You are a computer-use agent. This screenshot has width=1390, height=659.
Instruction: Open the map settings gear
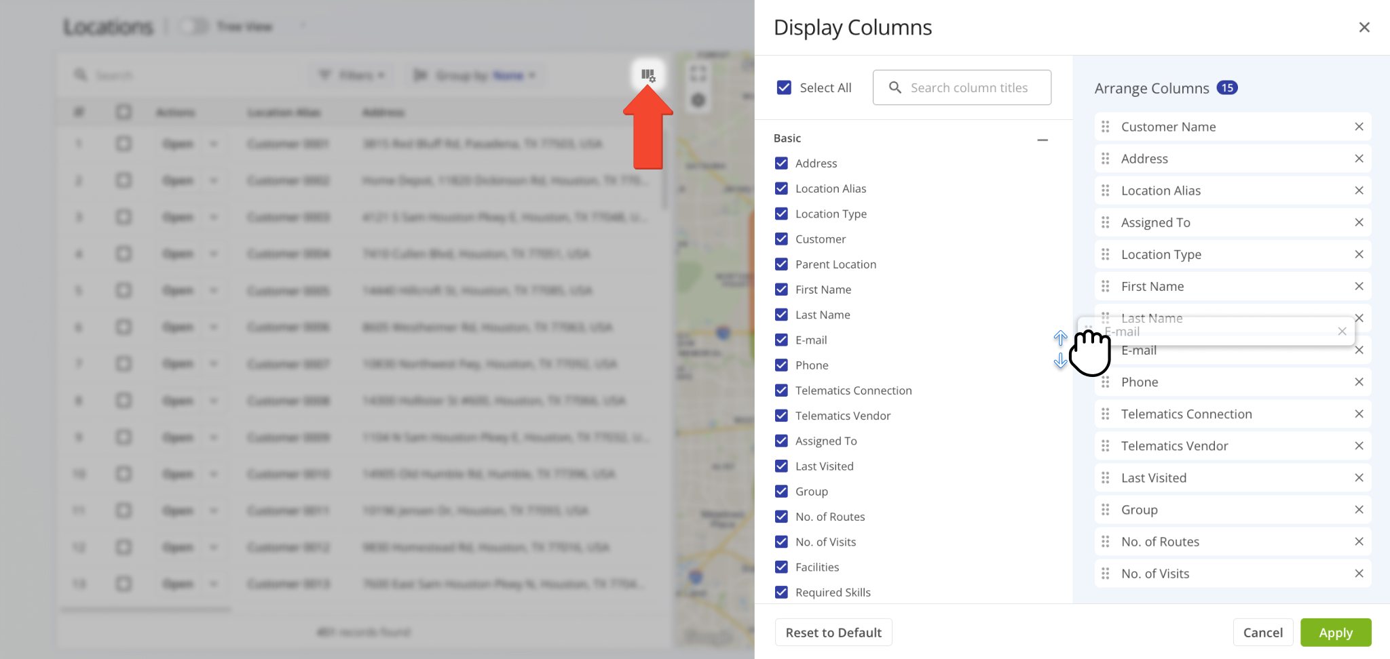698,101
